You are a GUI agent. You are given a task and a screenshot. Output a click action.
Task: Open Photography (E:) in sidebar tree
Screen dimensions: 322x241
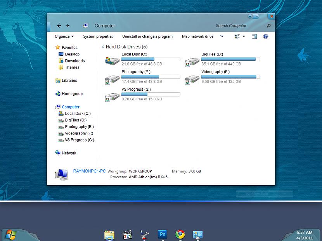[79, 127]
